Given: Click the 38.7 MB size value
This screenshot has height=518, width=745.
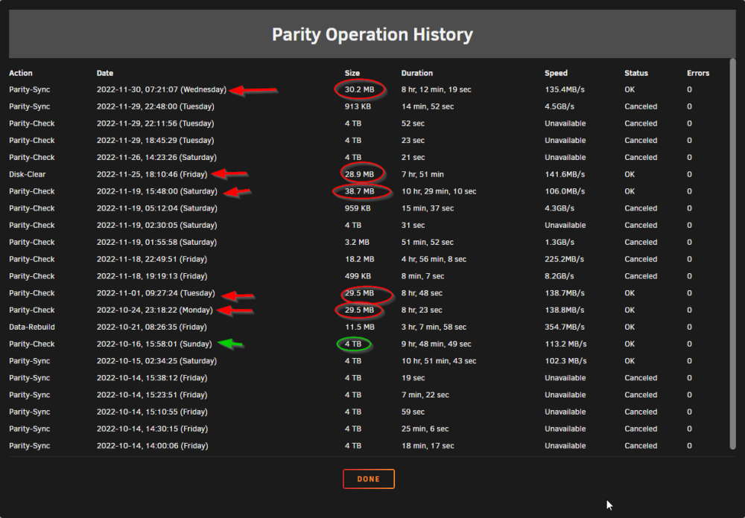Looking at the screenshot, I should (x=359, y=191).
